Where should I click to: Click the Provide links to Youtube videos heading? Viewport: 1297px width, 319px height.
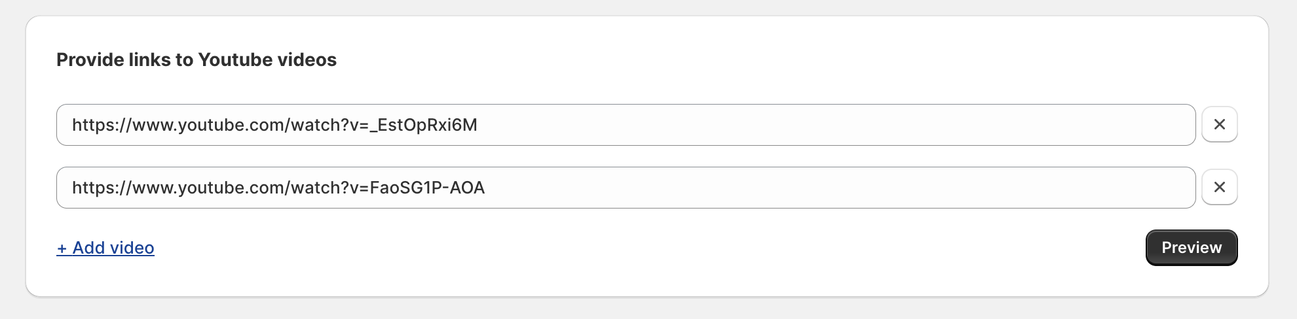(197, 59)
